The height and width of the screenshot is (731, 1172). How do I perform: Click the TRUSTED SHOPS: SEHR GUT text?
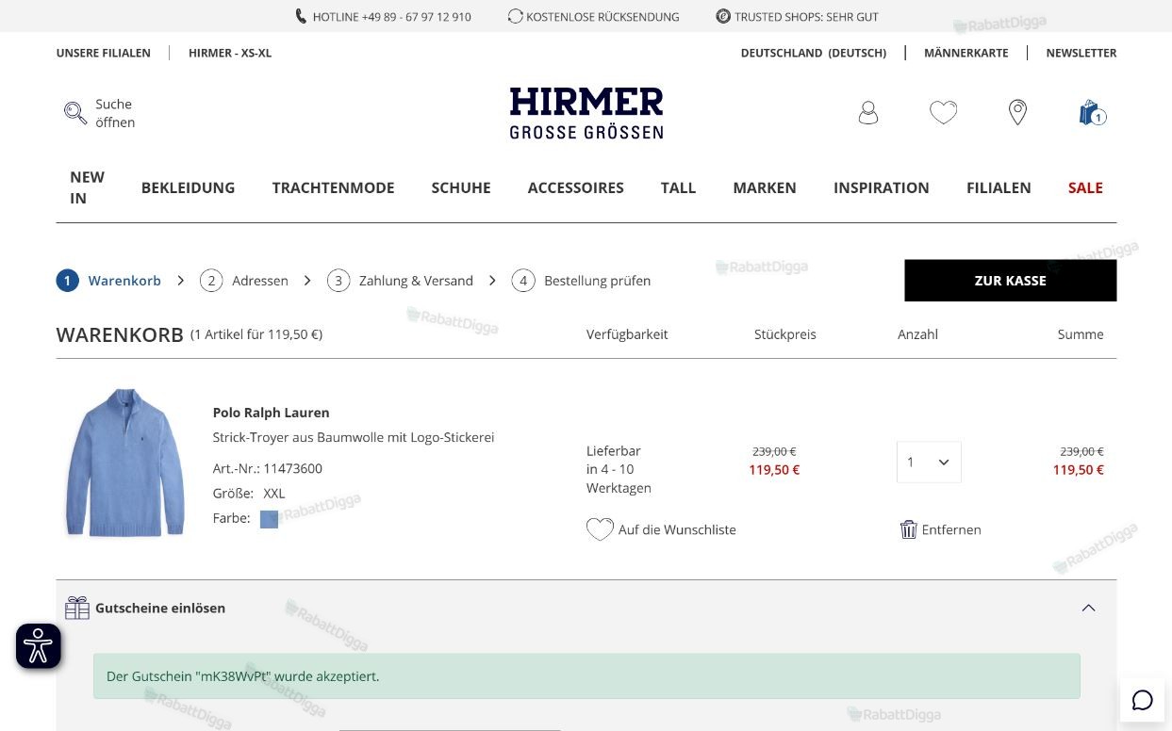coord(806,17)
